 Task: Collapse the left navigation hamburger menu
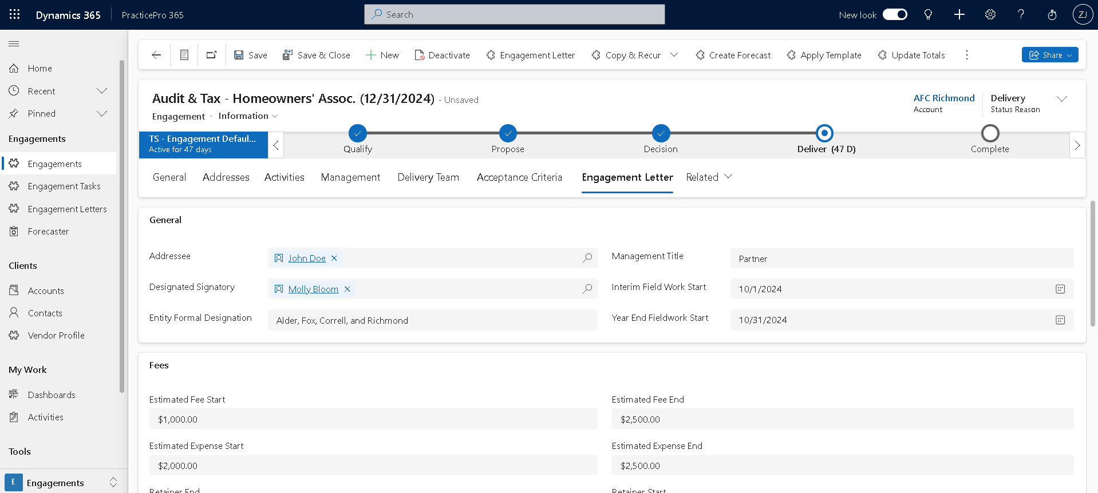point(14,43)
